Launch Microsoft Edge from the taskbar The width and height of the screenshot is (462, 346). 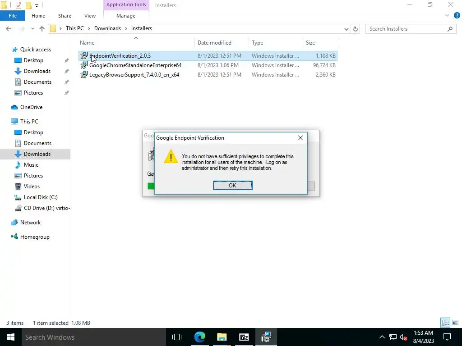click(200, 337)
